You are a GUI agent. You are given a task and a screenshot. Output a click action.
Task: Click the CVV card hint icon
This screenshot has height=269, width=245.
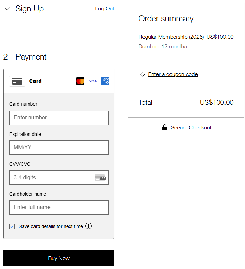(100, 178)
